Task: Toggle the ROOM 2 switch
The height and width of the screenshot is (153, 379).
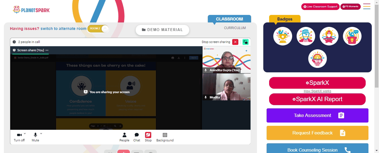Action: coord(98,28)
